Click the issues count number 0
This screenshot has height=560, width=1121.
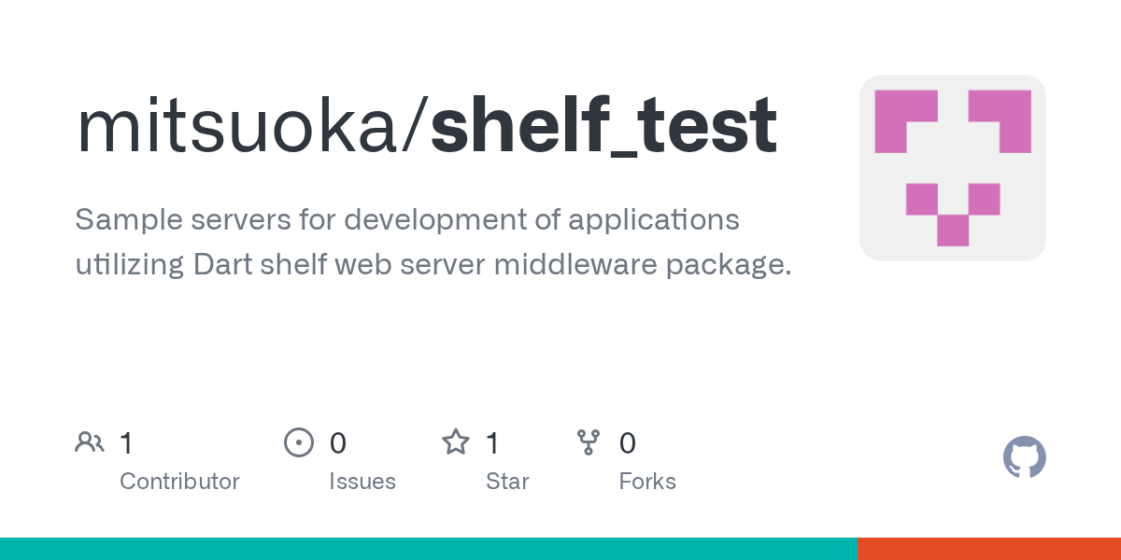[338, 443]
